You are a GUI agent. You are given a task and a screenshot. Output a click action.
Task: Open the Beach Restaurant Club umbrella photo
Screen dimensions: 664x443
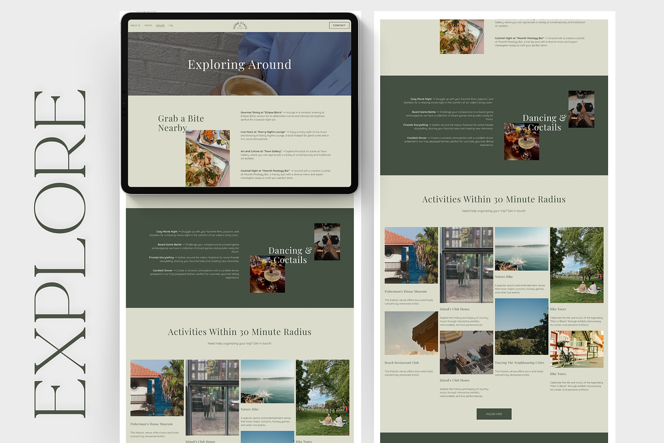[x=411, y=333]
